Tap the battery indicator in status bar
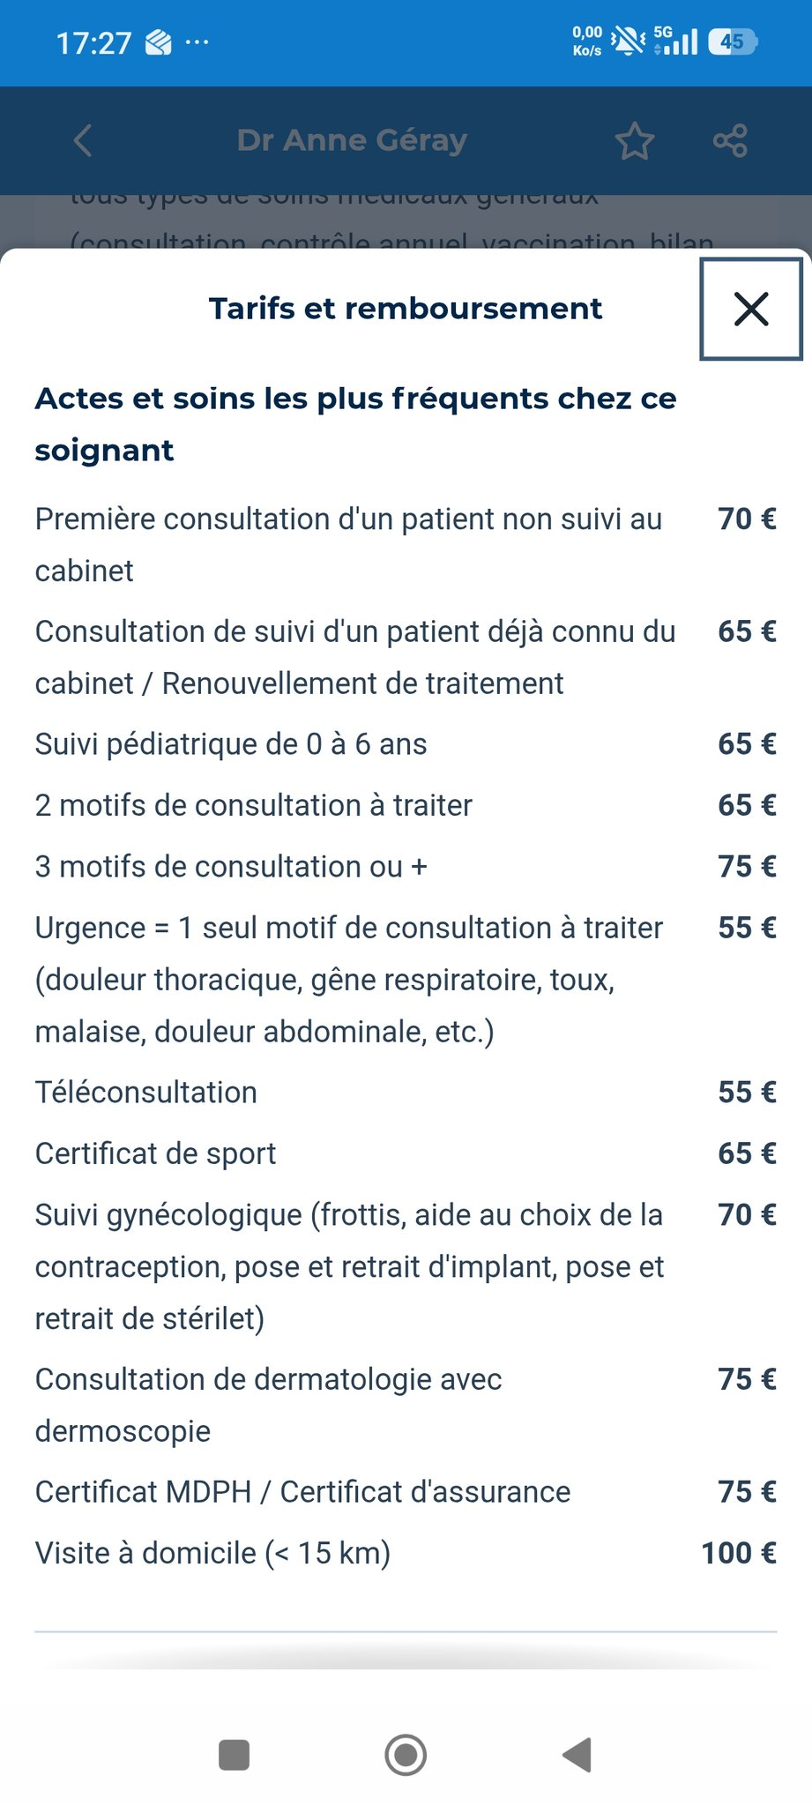Screen dimensions: 812x1806 coord(734,41)
